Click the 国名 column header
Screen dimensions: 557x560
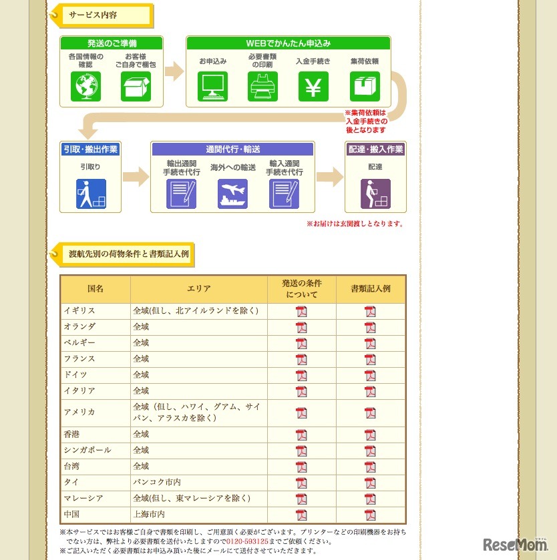(96, 289)
